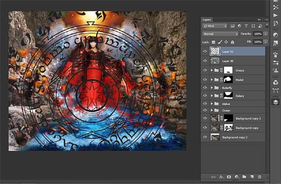Click the delete layer trash icon

pyautogui.click(x=259, y=177)
